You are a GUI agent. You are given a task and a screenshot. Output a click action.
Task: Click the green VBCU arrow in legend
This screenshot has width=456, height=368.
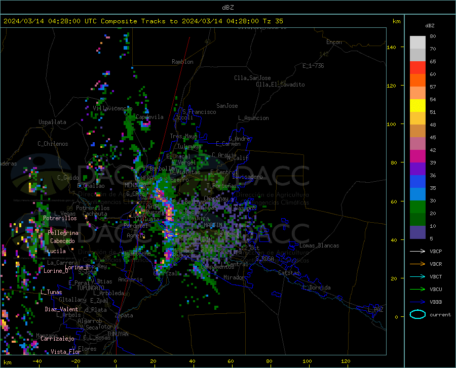tap(417, 290)
